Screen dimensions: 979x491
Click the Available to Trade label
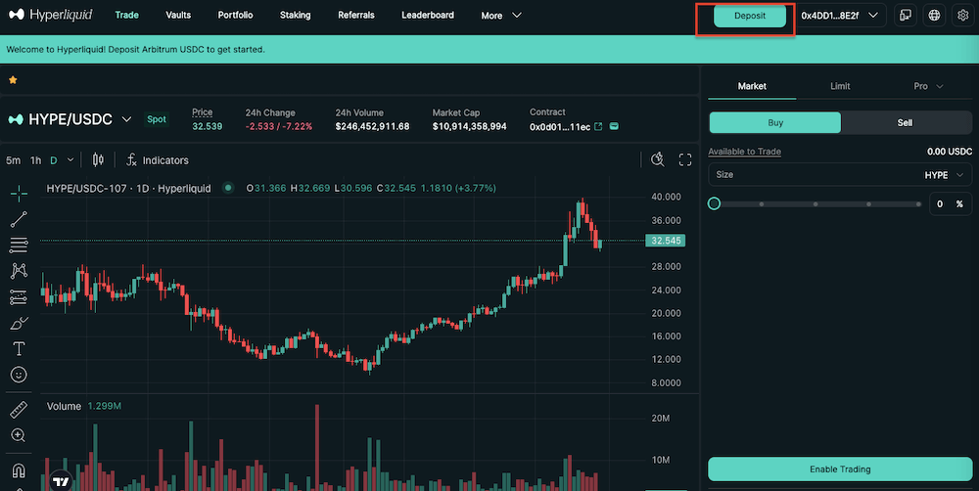coord(744,152)
